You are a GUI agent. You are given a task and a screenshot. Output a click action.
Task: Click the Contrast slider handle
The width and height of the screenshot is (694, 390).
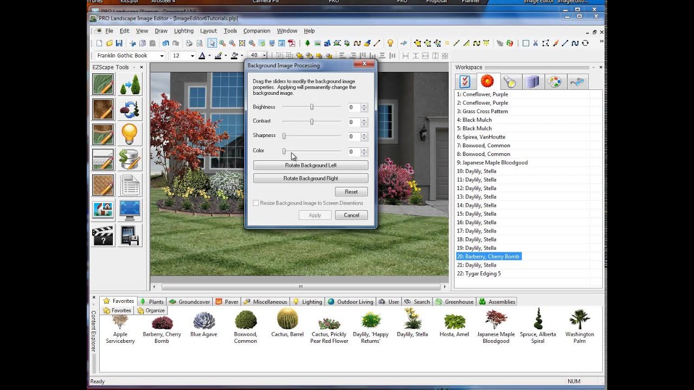coord(312,122)
